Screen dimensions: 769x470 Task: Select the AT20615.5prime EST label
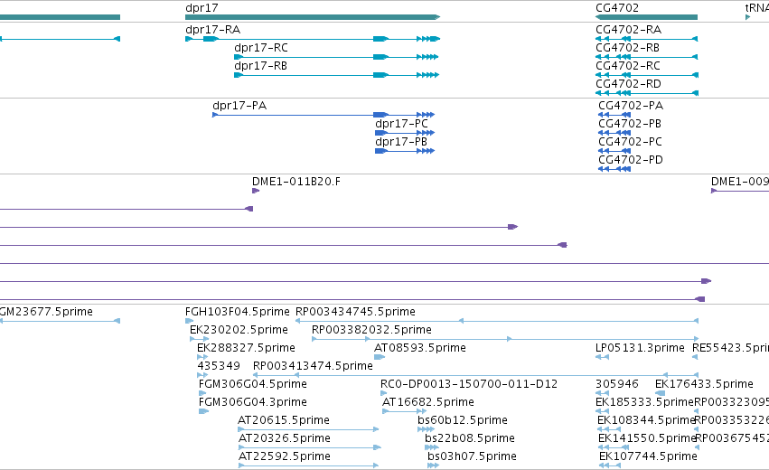coord(284,421)
